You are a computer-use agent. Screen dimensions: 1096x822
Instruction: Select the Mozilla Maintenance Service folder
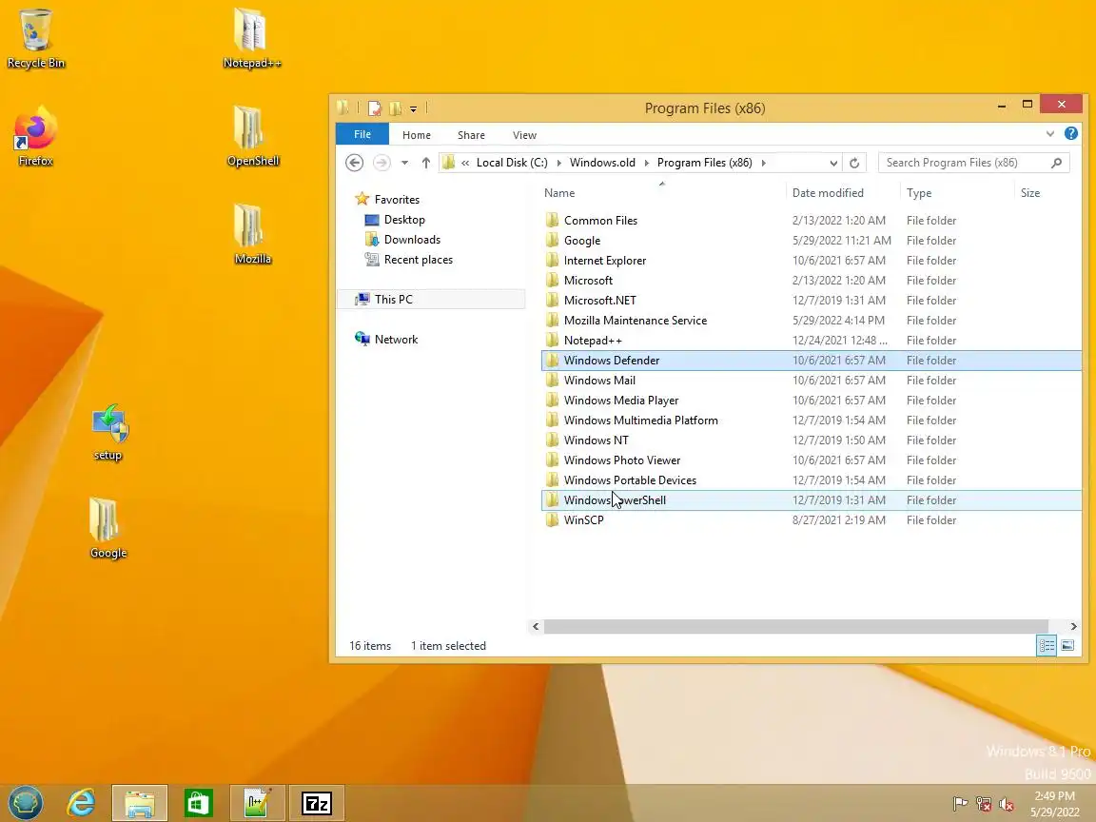[811, 320]
